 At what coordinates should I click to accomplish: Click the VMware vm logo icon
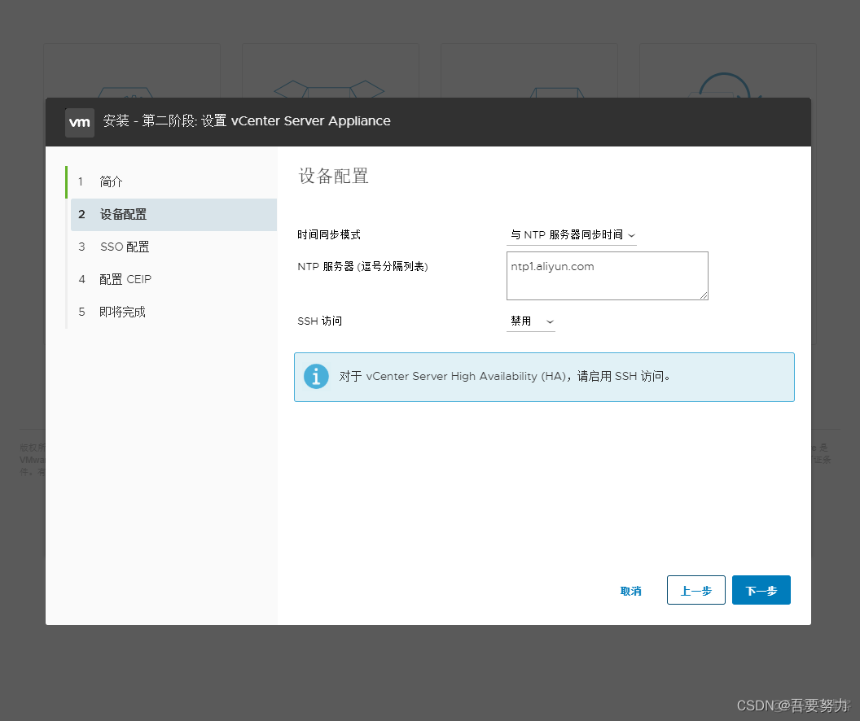coord(80,122)
